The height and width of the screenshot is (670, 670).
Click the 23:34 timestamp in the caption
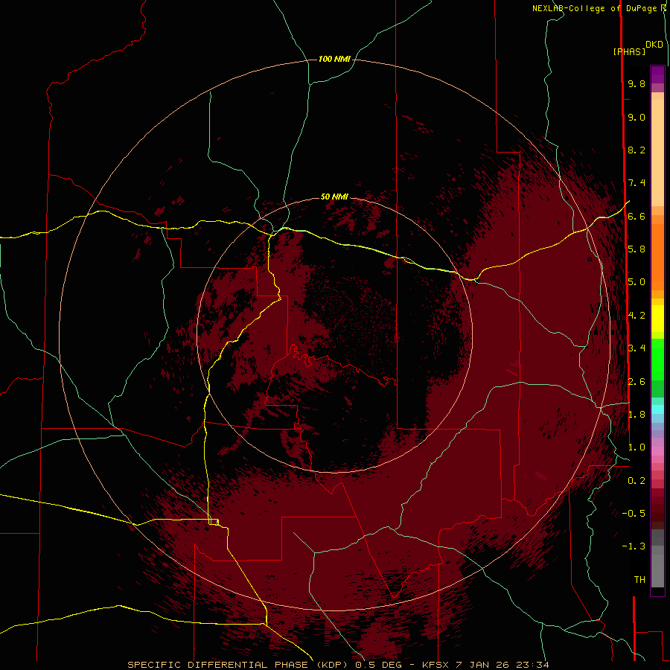(x=532, y=665)
